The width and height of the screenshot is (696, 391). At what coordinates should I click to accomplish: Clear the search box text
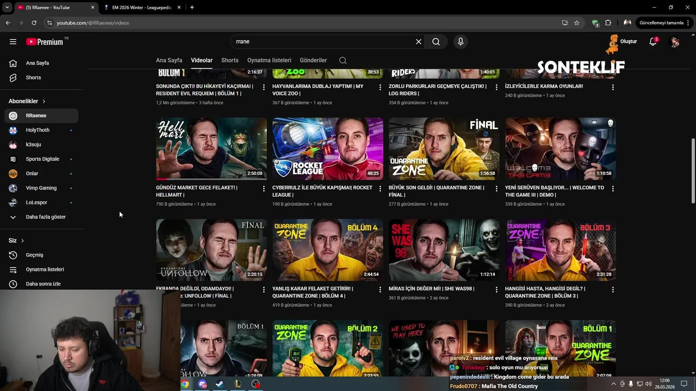tap(419, 41)
